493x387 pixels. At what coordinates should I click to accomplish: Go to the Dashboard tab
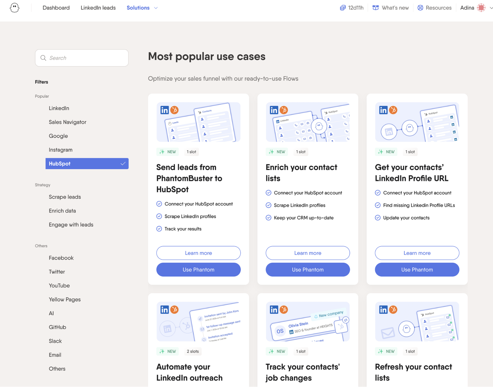tap(56, 8)
